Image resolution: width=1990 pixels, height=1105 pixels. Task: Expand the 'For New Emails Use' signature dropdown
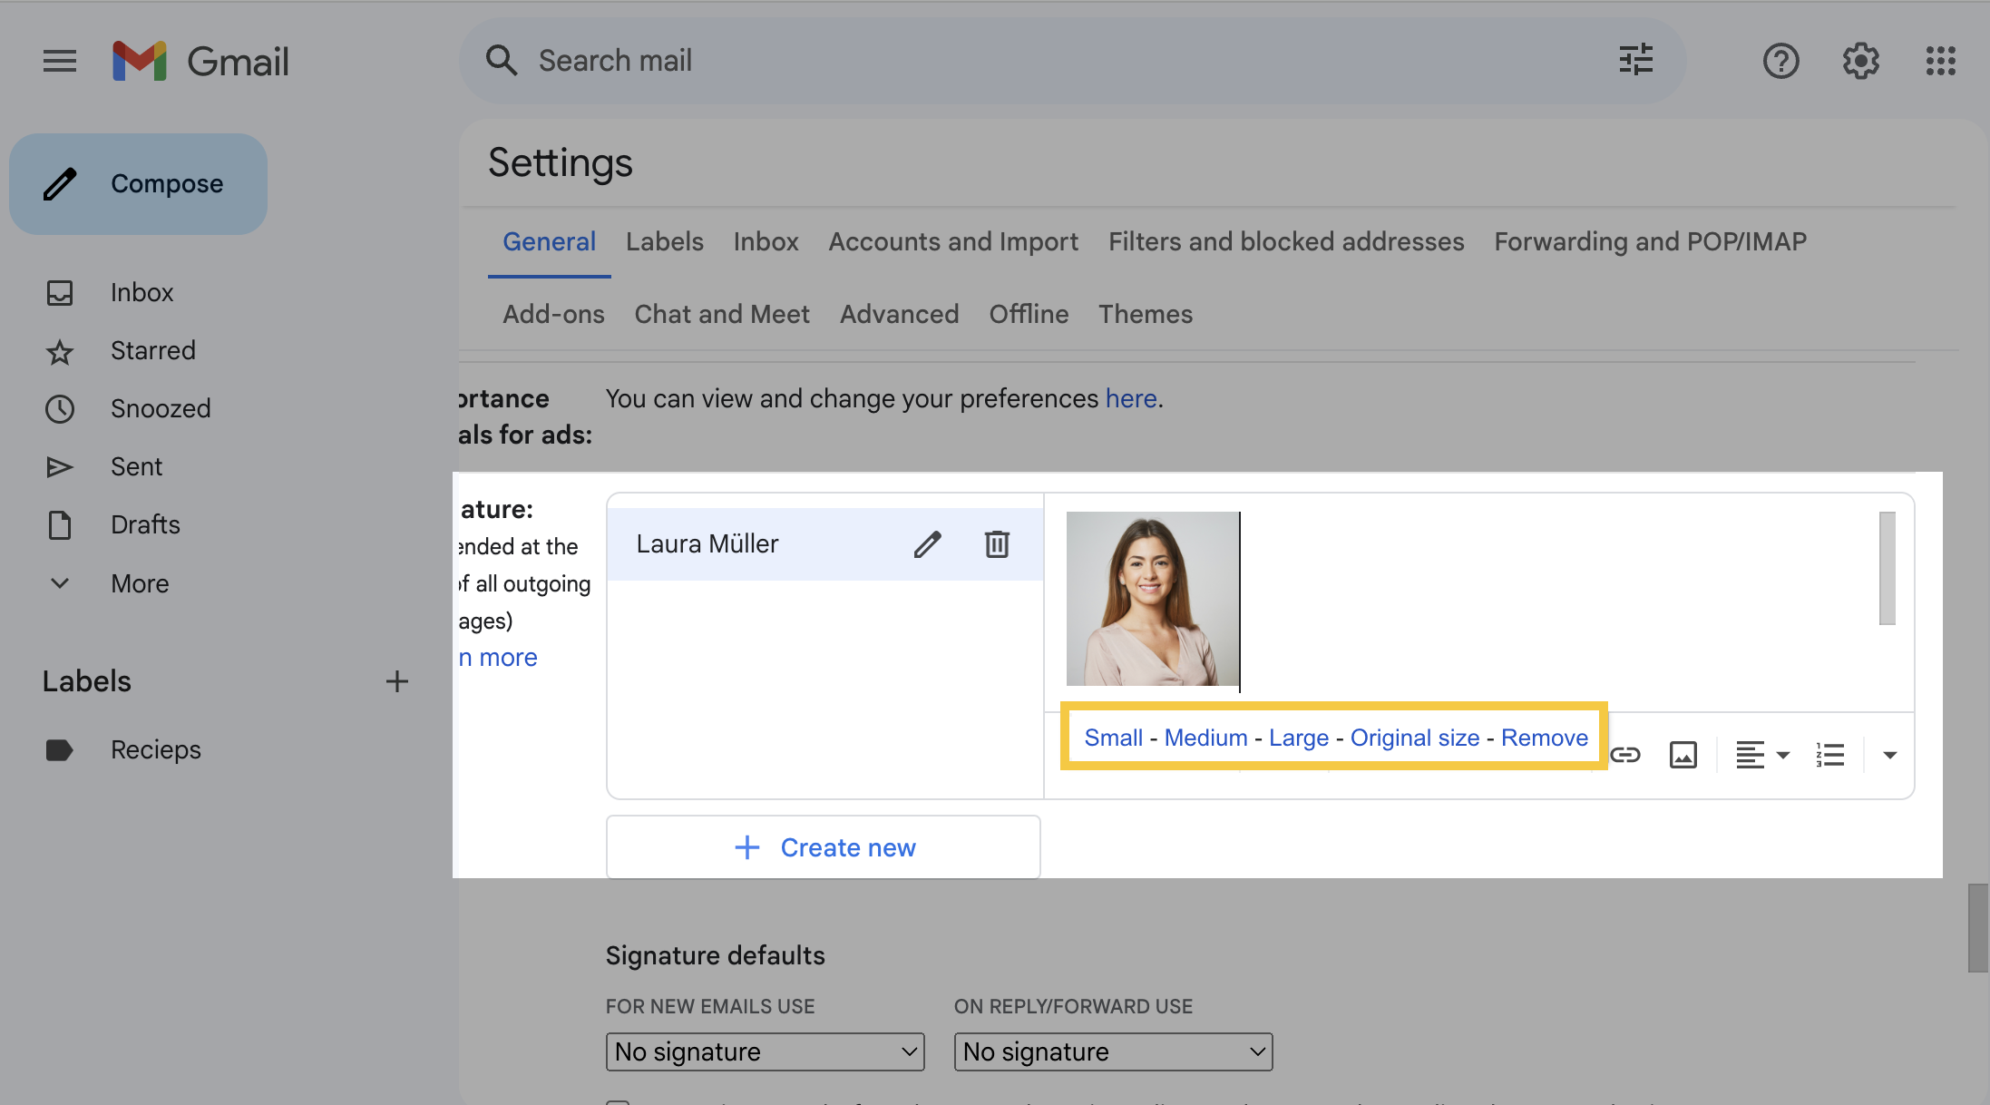click(x=766, y=1049)
